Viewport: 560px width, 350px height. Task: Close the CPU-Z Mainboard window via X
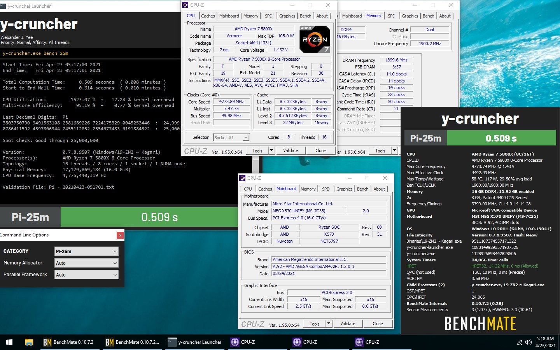385,178
